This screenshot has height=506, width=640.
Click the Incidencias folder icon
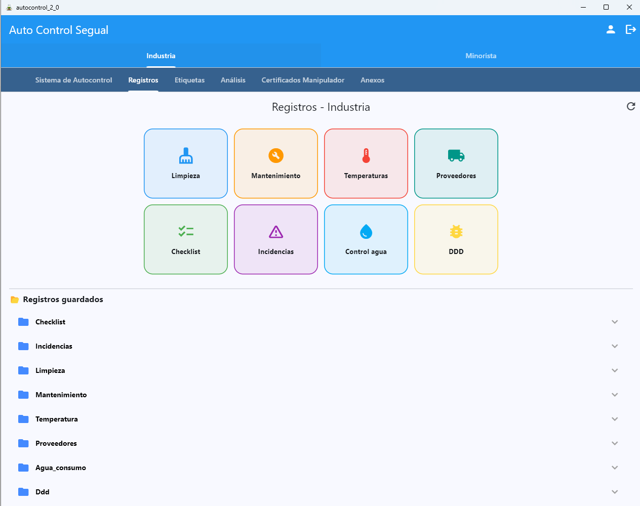click(23, 346)
